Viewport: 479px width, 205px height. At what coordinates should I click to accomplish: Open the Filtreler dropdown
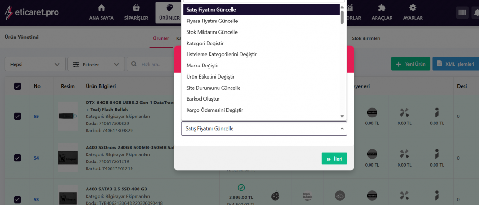[96, 64]
